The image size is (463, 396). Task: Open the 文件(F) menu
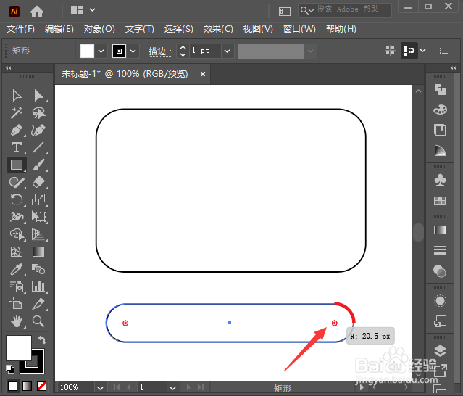[x=21, y=29]
